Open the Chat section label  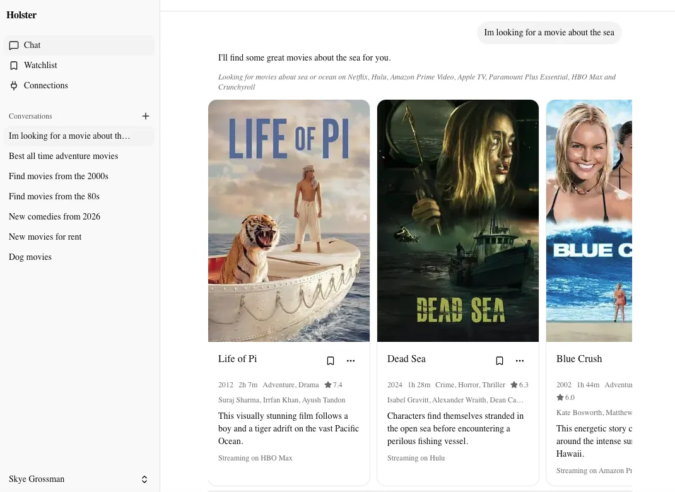pyautogui.click(x=32, y=45)
